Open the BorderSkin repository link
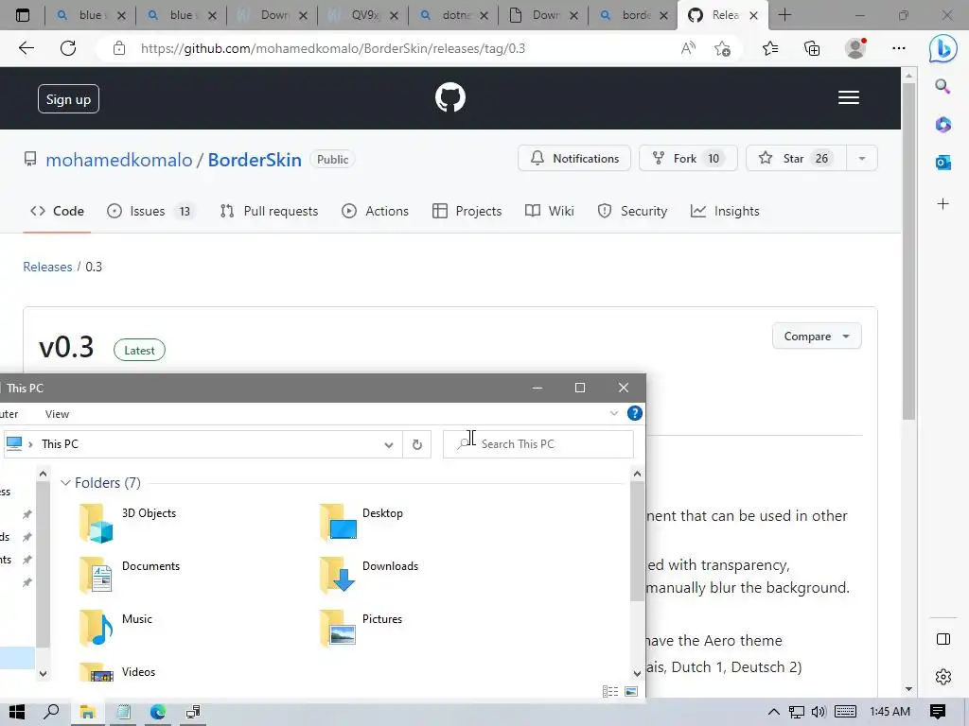Image resolution: width=969 pixels, height=726 pixels. click(255, 160)
